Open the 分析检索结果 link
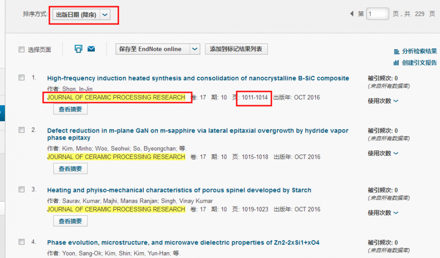 [419, 51]
